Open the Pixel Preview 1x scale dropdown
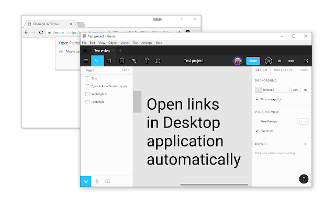This screenshot has width=335, height=209. [x=303, y=122]
